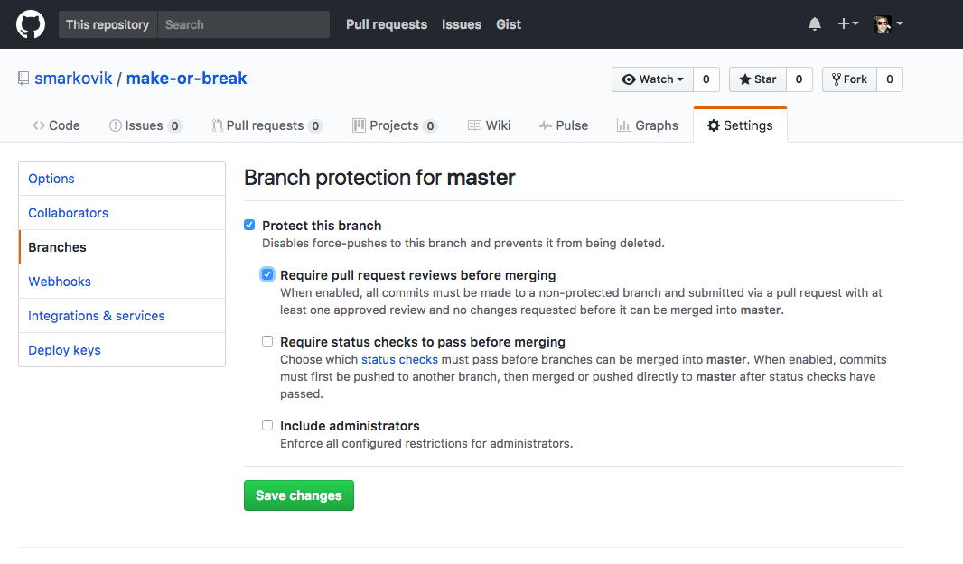Star the make-or-break repository
This screenshot has height=564, width=963.
(758, 79)
